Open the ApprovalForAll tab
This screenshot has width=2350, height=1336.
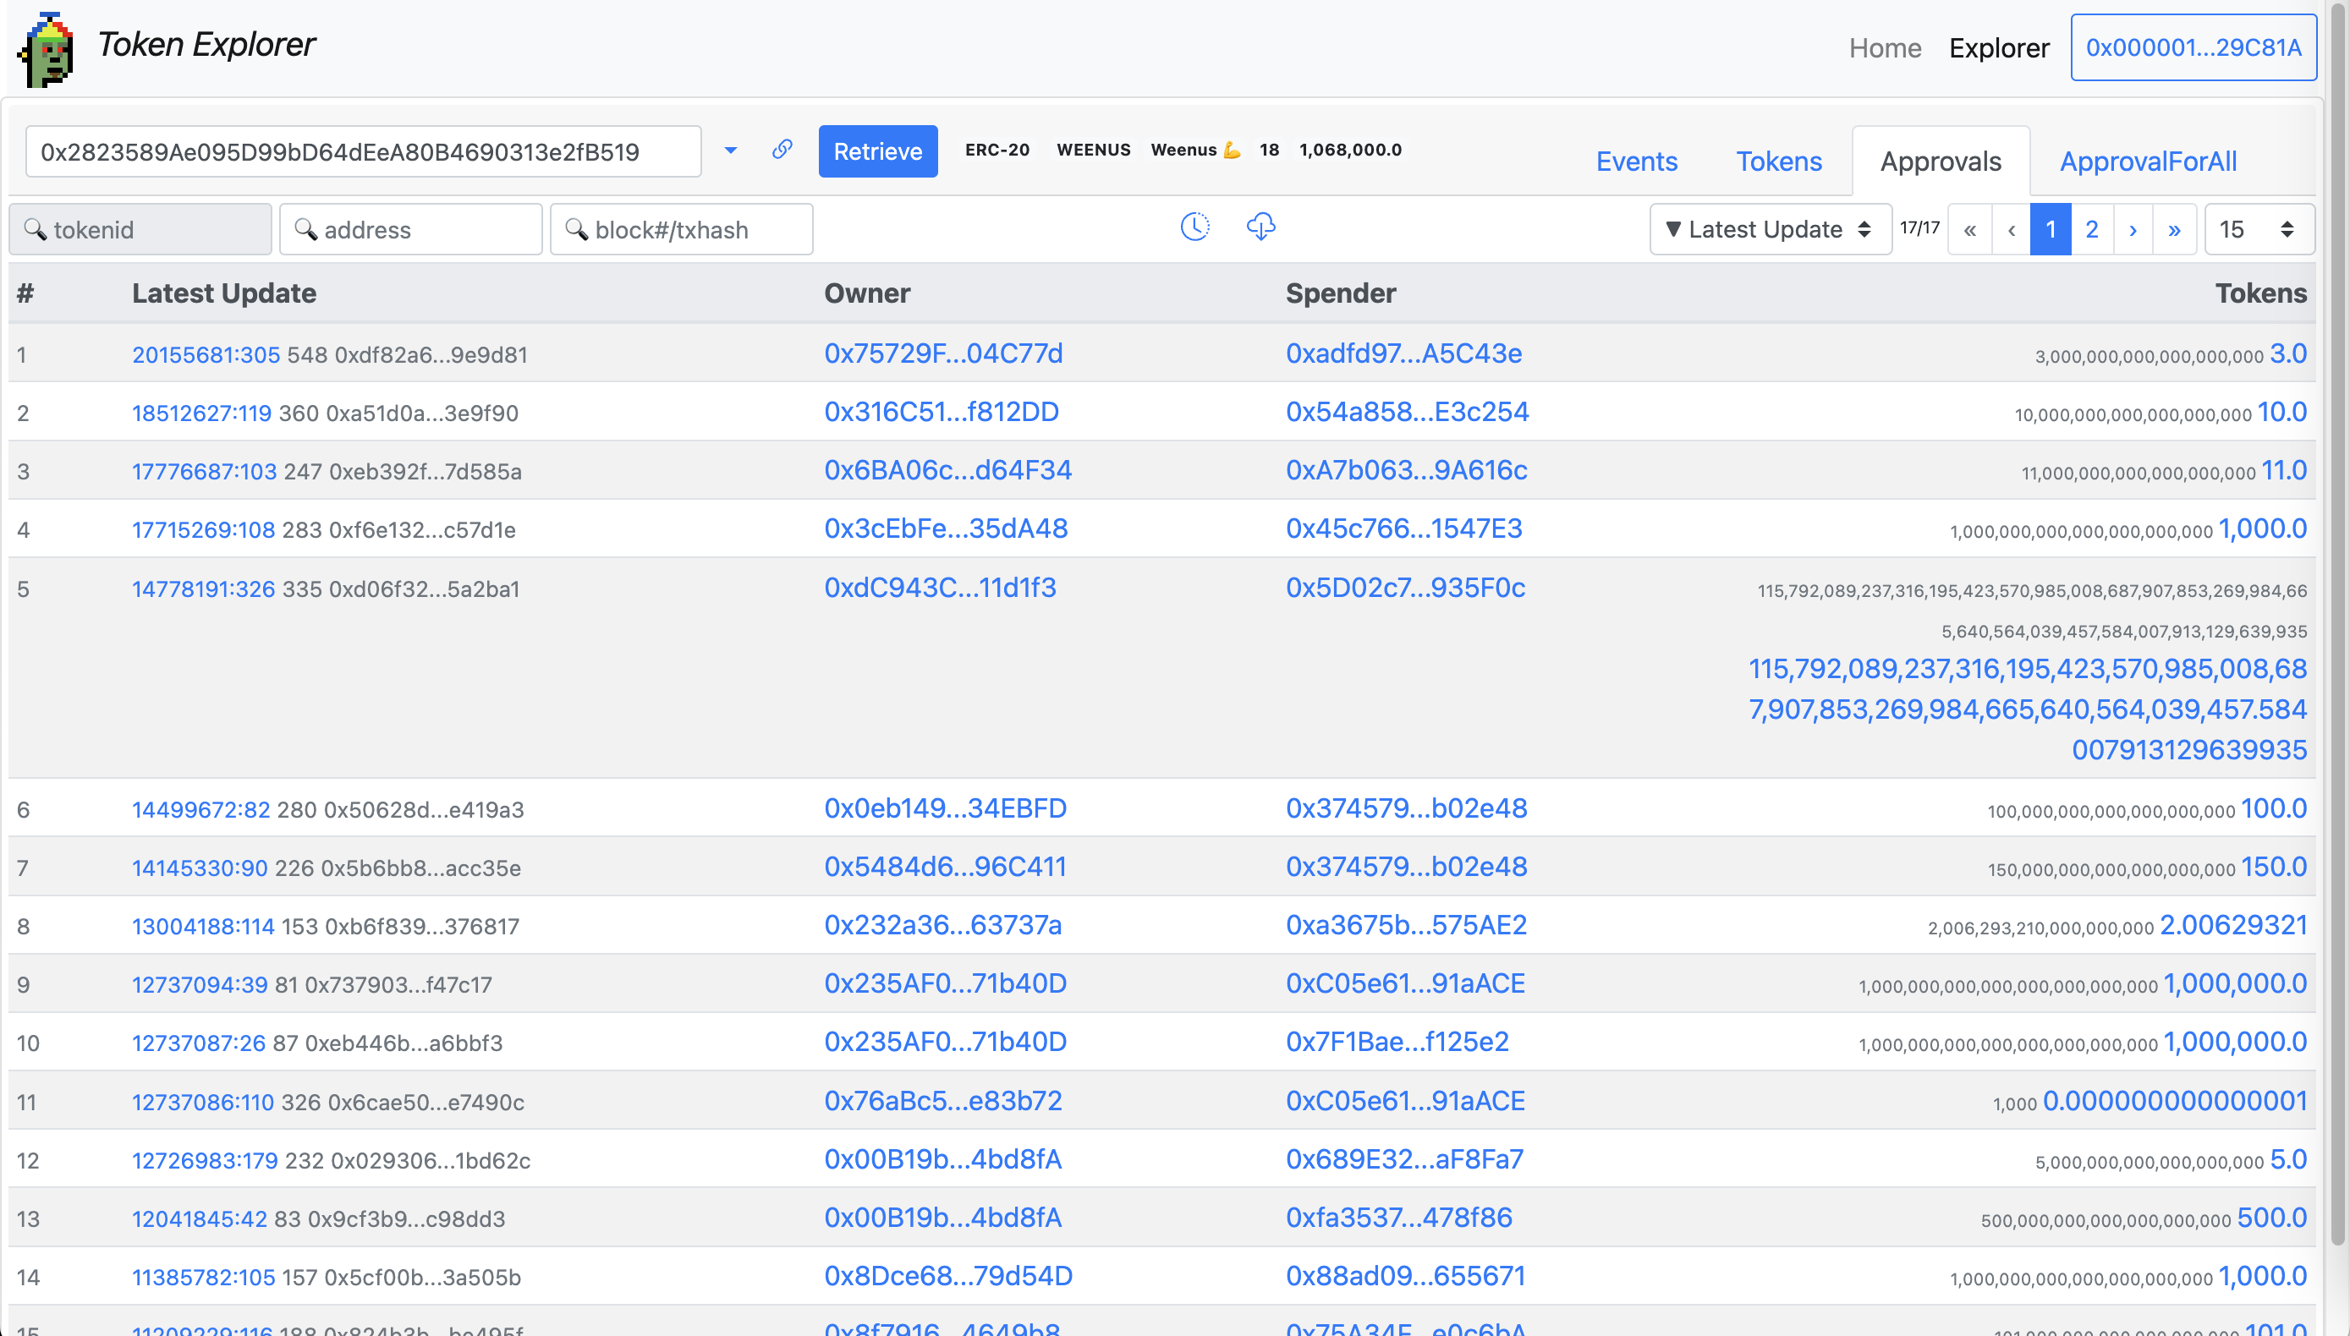click(2147, 162)
